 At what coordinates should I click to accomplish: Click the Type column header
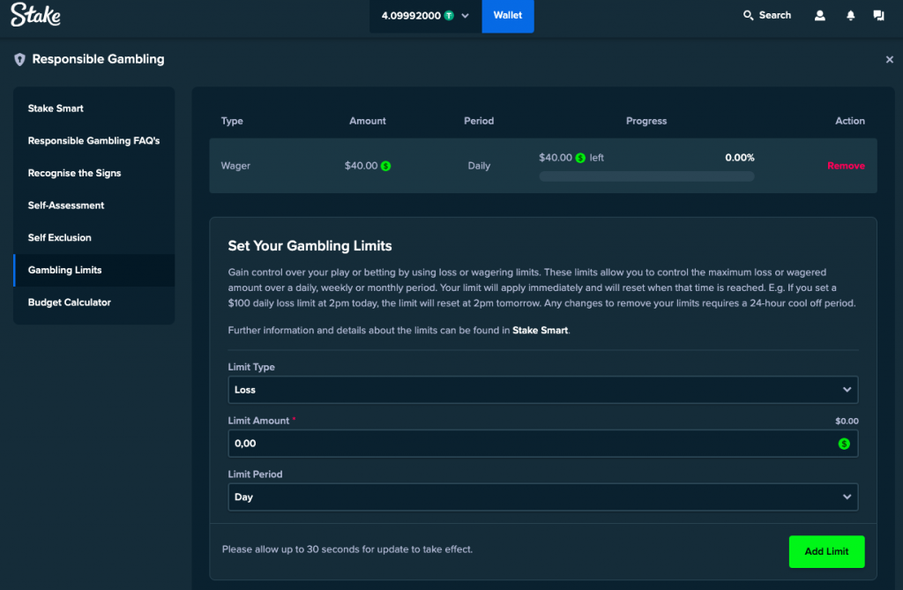(232, 121)
